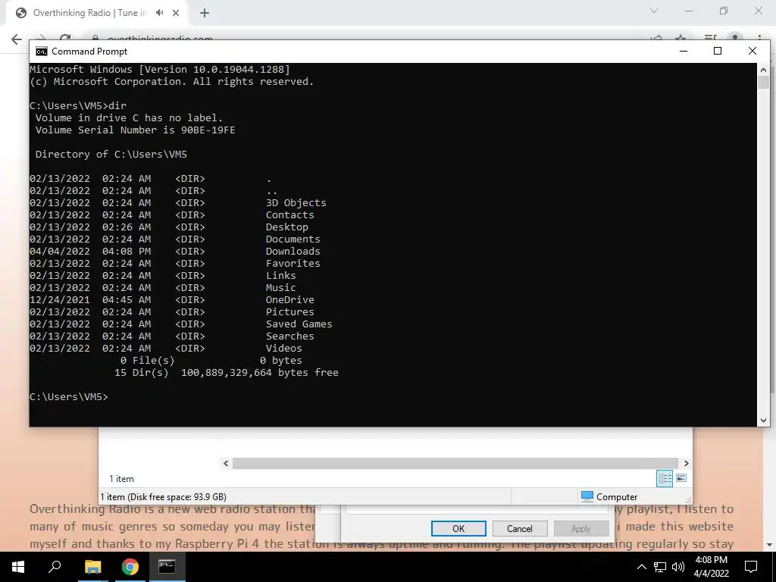The height and width of the screenshot is (582, 776).
Task: Click the Searches directory entry
Action: pyautogui.click(x=290, y=336)
